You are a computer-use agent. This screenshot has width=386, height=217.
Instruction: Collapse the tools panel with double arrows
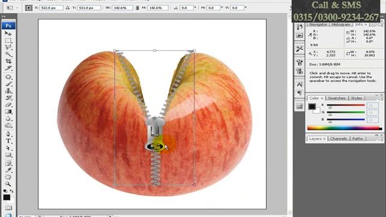point(4,16)
